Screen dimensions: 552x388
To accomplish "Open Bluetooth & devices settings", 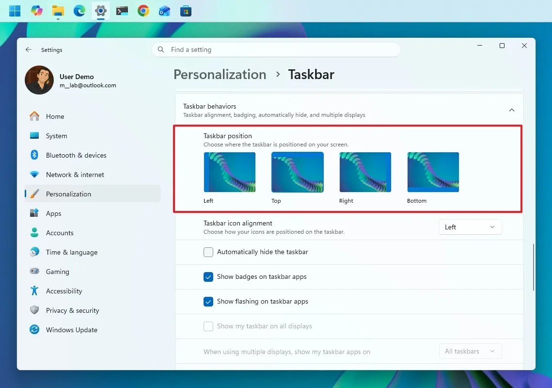I will [x=93, y=155].
